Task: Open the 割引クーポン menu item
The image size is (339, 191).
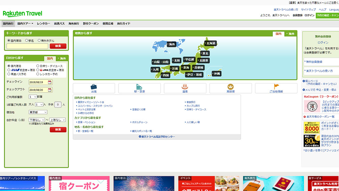Action: pos(91,24)
